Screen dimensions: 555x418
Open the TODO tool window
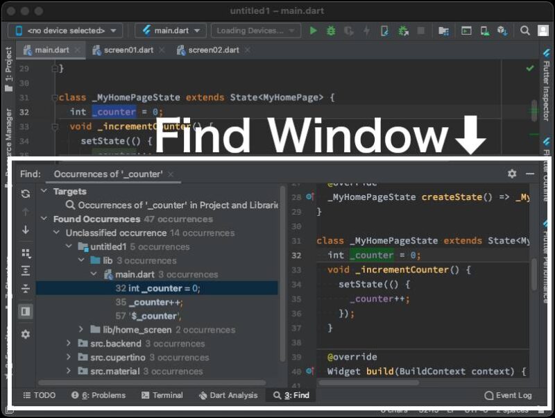40,395
